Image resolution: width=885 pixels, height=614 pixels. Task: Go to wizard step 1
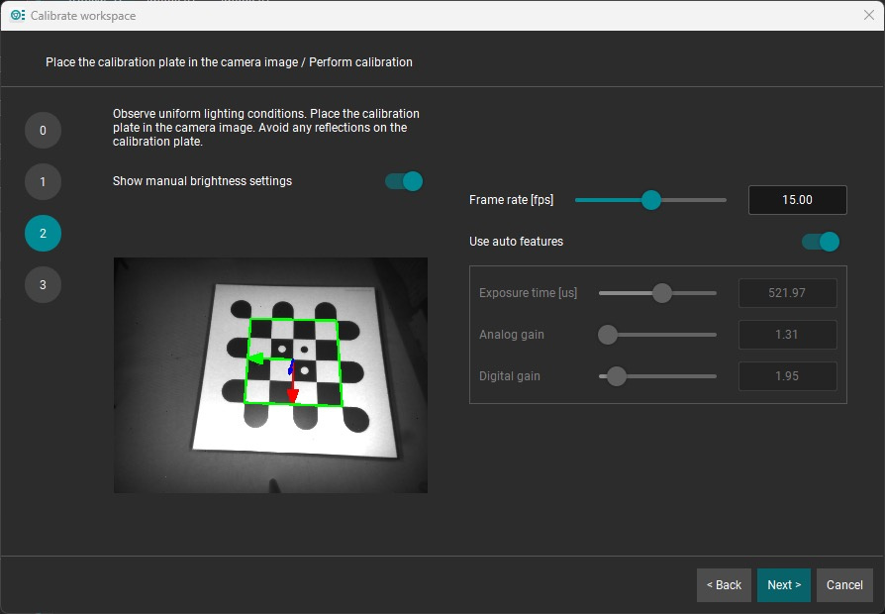[43, 182]
